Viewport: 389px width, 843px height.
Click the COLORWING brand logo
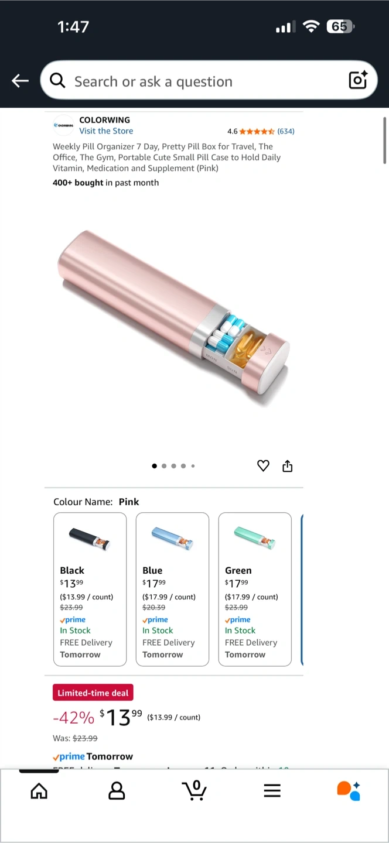(x=63, y=125)
